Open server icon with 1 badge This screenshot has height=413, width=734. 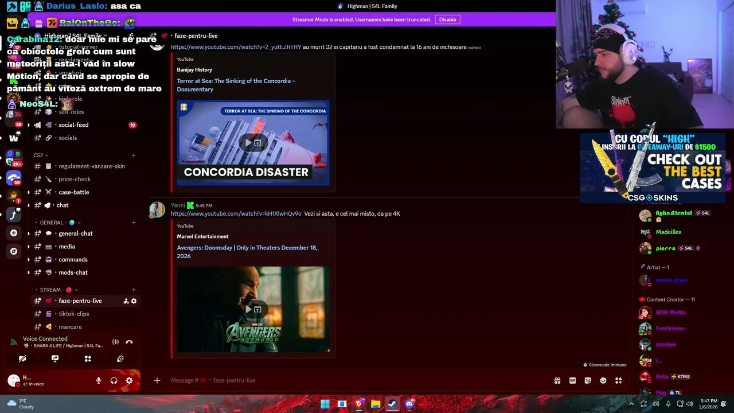click(x=14, y=196)
